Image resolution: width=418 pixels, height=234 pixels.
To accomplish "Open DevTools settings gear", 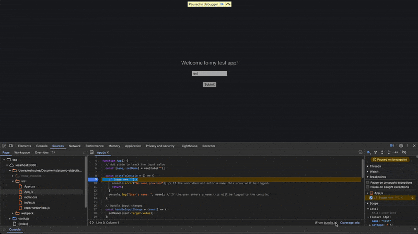I will [401, 146].
